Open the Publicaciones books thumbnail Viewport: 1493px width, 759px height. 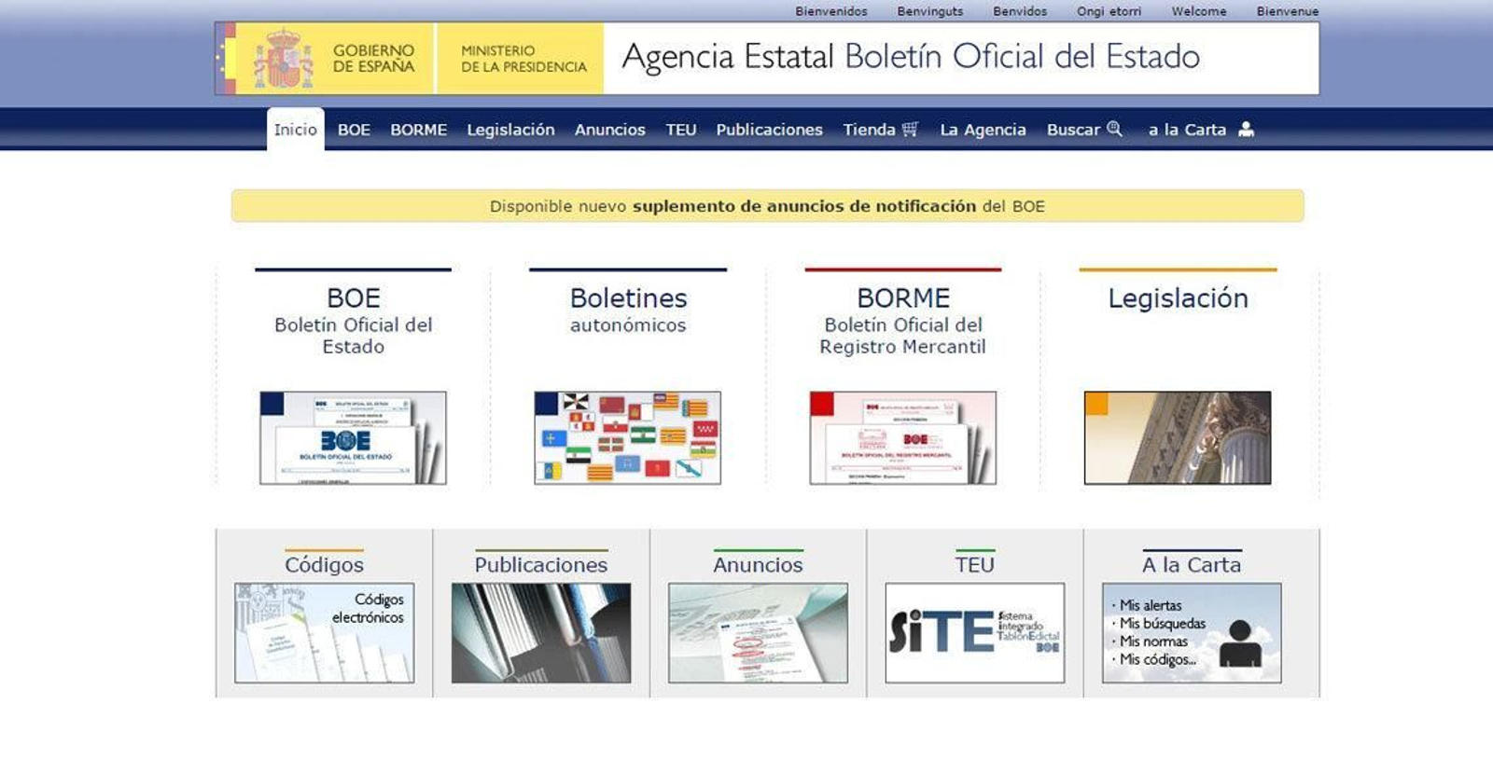[x=541, y=633]
